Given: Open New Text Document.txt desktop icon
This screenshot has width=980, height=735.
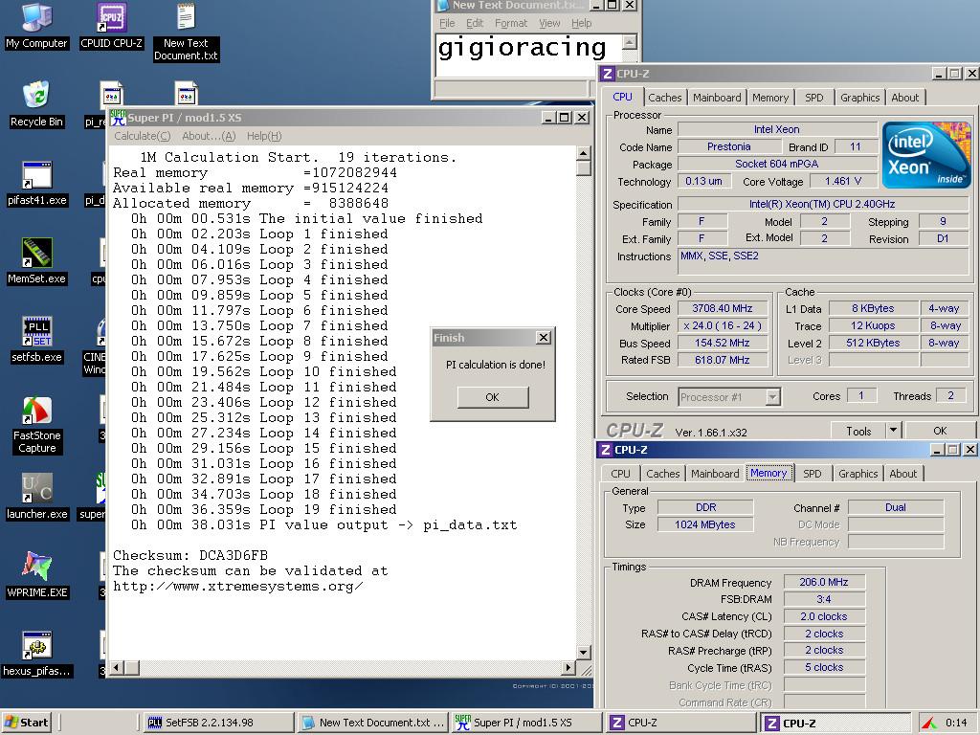Looking at the screenshot, I should point(186,32).
